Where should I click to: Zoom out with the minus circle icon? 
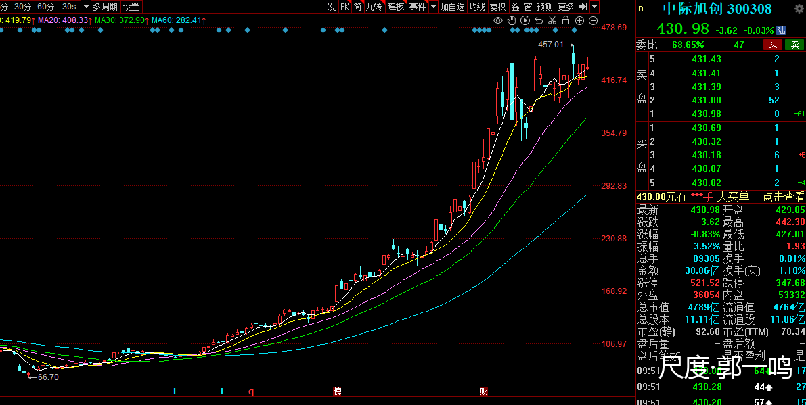(593, 20)
